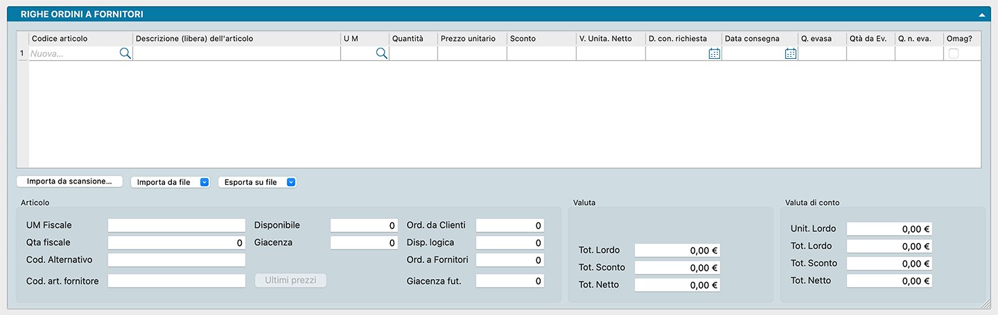This screenshot has width=998, height=315.
Task: Click the Quantità cell in row 1
Action: [x=413, y=53]
